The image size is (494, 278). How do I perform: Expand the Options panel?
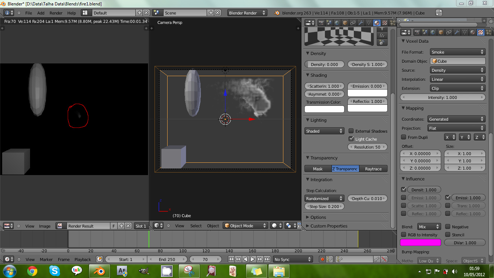point(318,217)
